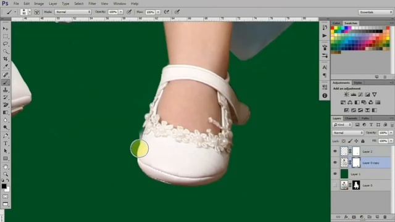This screenshot has width=395, height=222.
Task: Select the Dodge tool
Action: (x=6, y=128)
